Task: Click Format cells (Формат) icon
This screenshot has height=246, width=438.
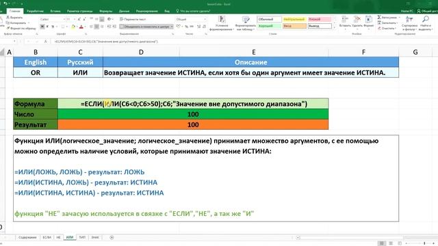Action: tap(369, 20)
